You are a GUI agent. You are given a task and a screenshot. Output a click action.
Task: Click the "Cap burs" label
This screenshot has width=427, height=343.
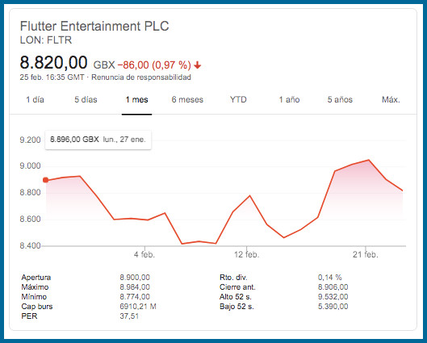point(37,307)
